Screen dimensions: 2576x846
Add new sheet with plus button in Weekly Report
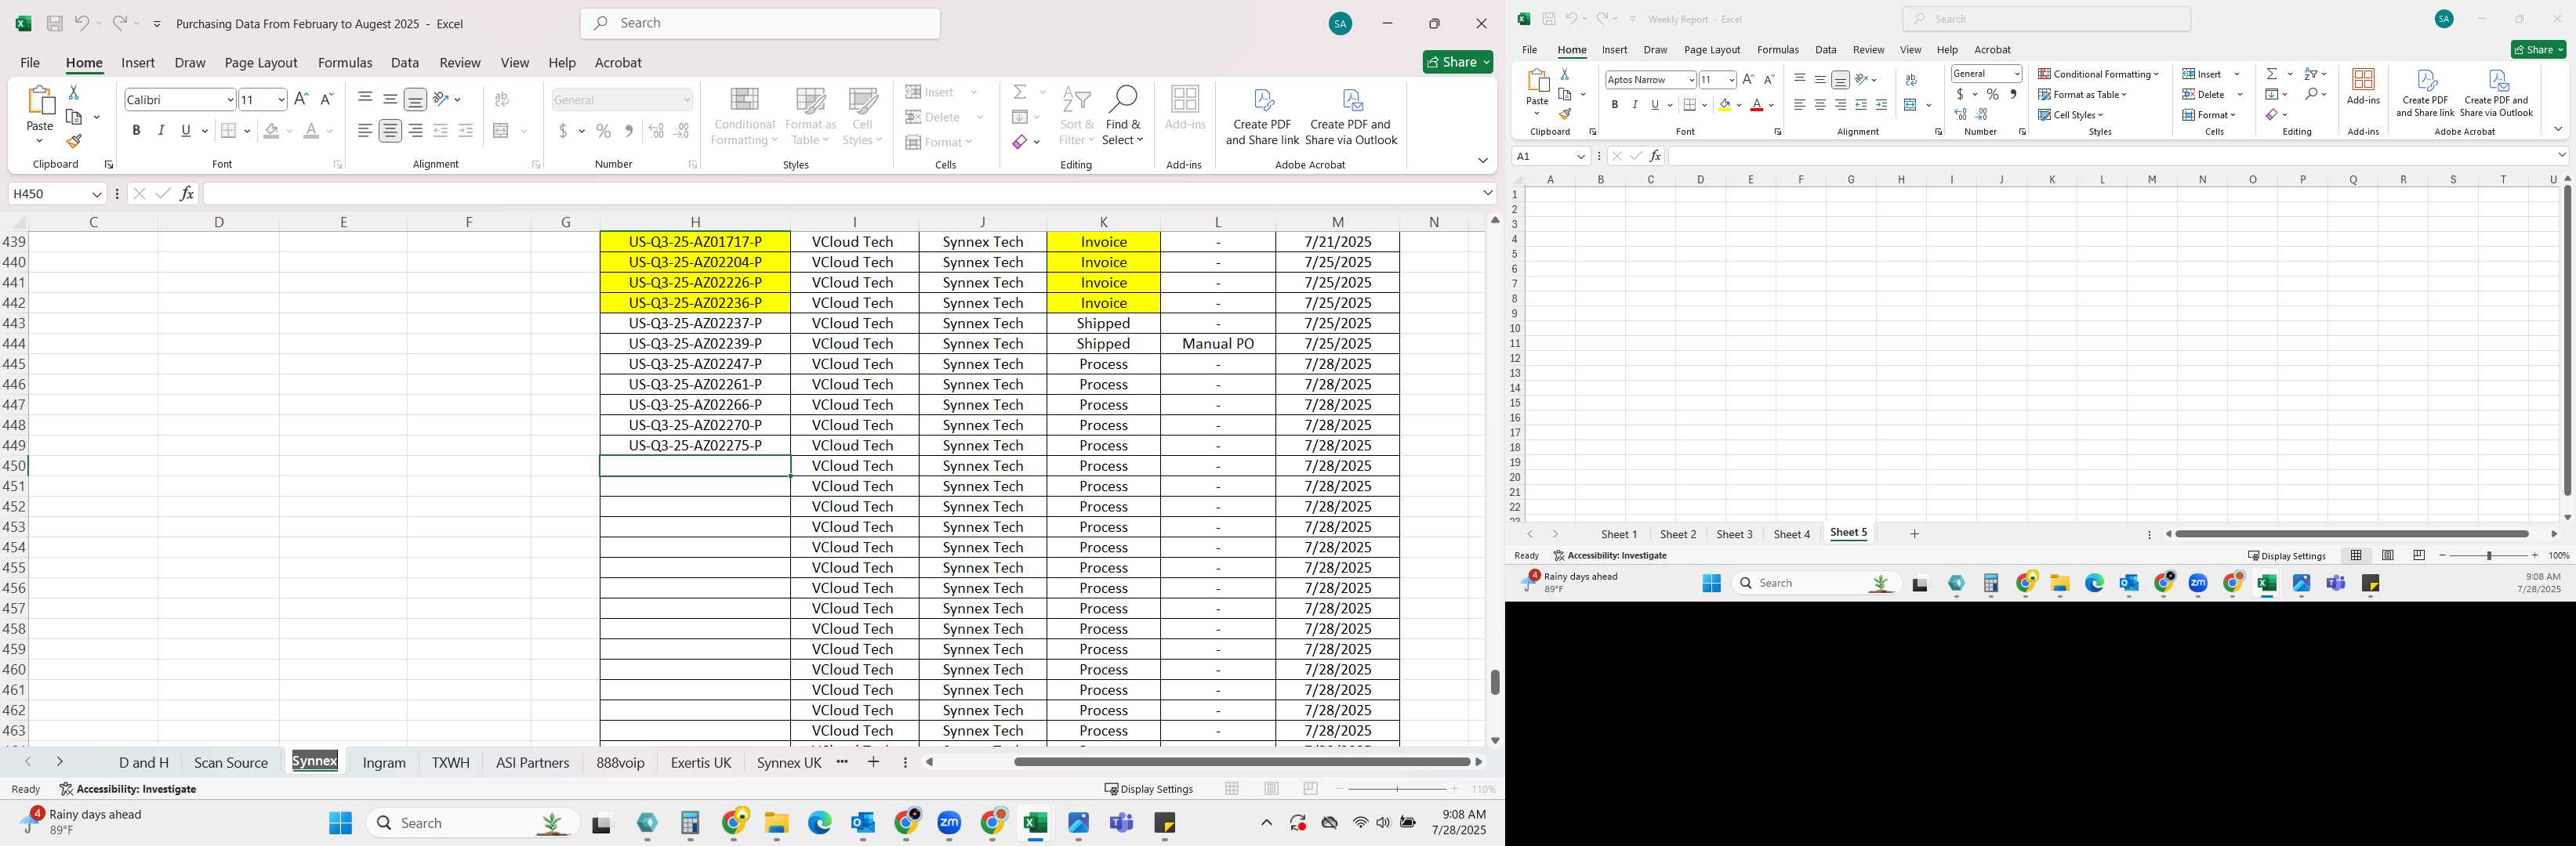(1914, 534)
